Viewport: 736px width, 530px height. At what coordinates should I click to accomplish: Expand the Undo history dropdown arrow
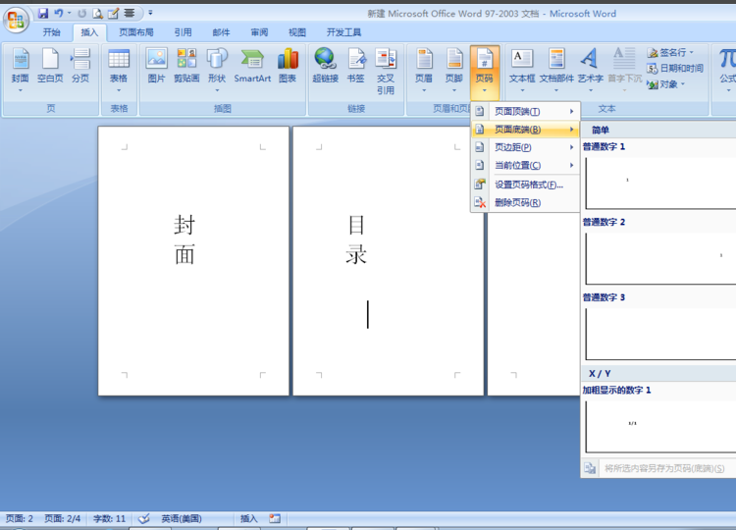(70, 13)
